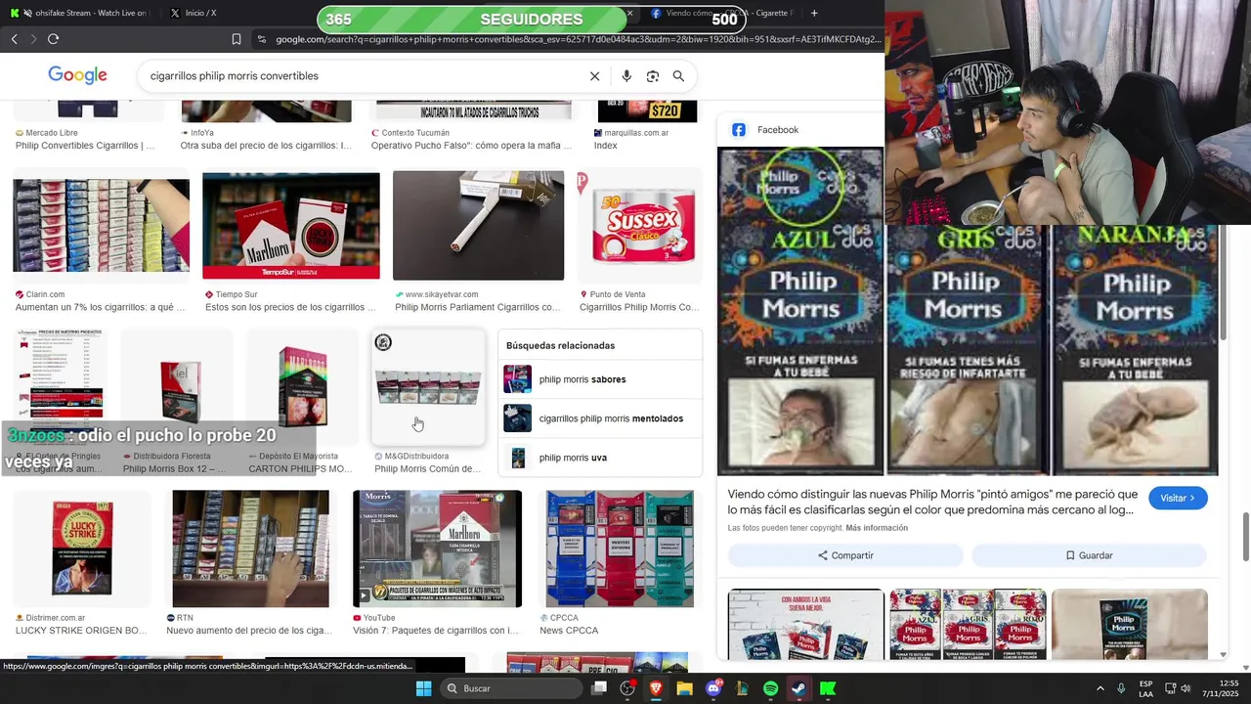Open Steam from the taskbar
This screenshot has width=1251, height=704.
[798, 688]
